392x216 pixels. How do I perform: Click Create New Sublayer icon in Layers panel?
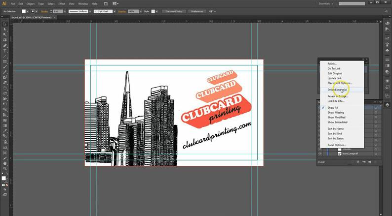(x=364, y=162)
